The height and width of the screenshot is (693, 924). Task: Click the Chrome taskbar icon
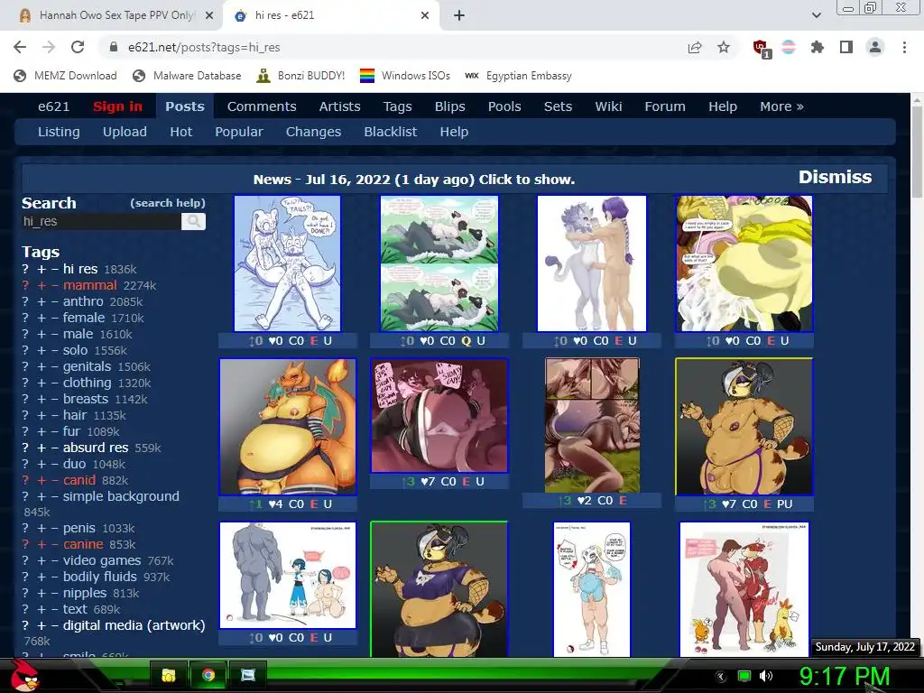click(x=208, y=675)
